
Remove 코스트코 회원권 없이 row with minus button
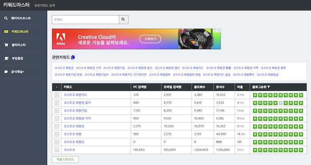pos(57,103)
